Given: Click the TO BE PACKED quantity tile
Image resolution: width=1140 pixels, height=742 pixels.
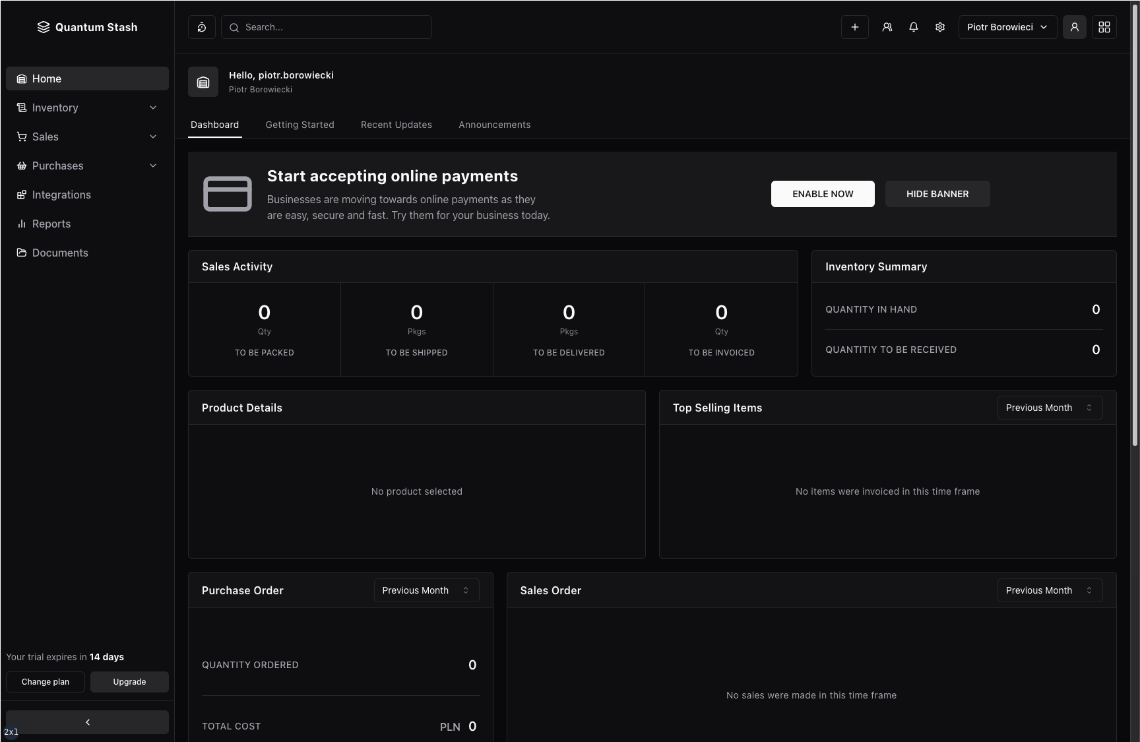Looking at the screenshot, I should pyautogui.click(x=265, y=330).
